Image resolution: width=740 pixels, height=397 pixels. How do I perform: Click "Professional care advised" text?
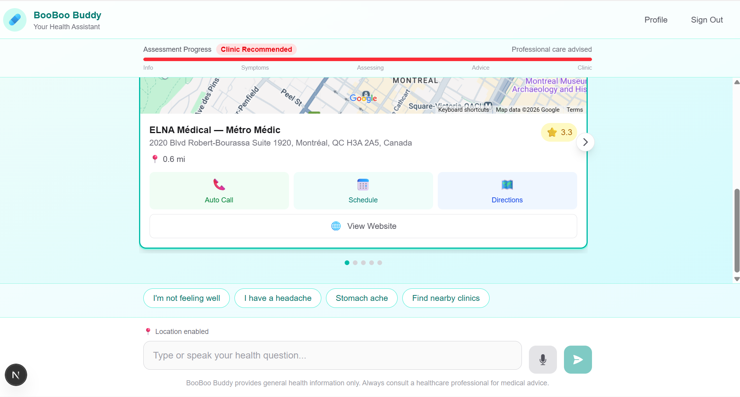pos(551,49)
